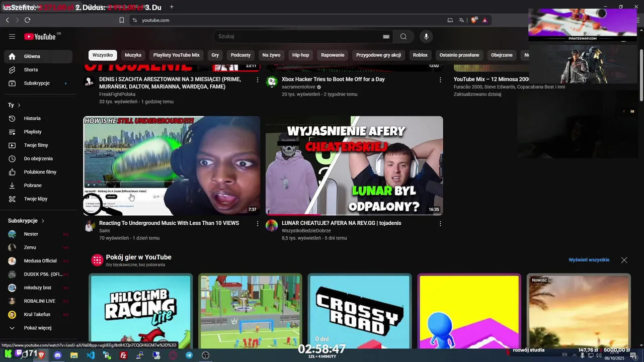The image size is (644, 362).
Task: Open Do obejrzenia watch later list
Action: point(38,159)
